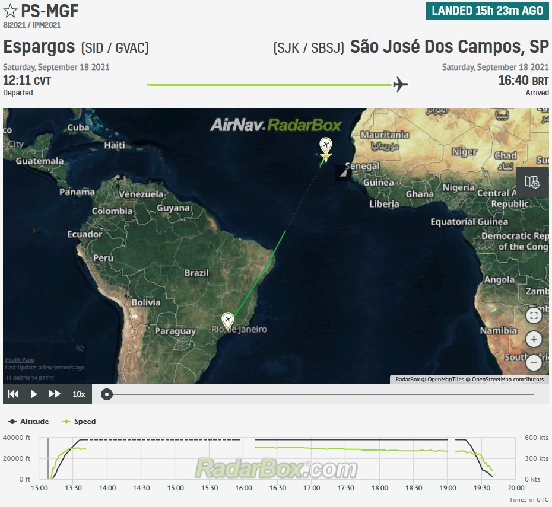
Task: Zoom out on the map
Action: [x=534, y=362]
